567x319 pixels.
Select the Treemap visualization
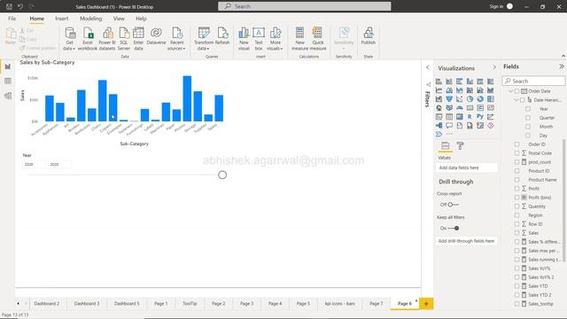(x=491, y=98)
